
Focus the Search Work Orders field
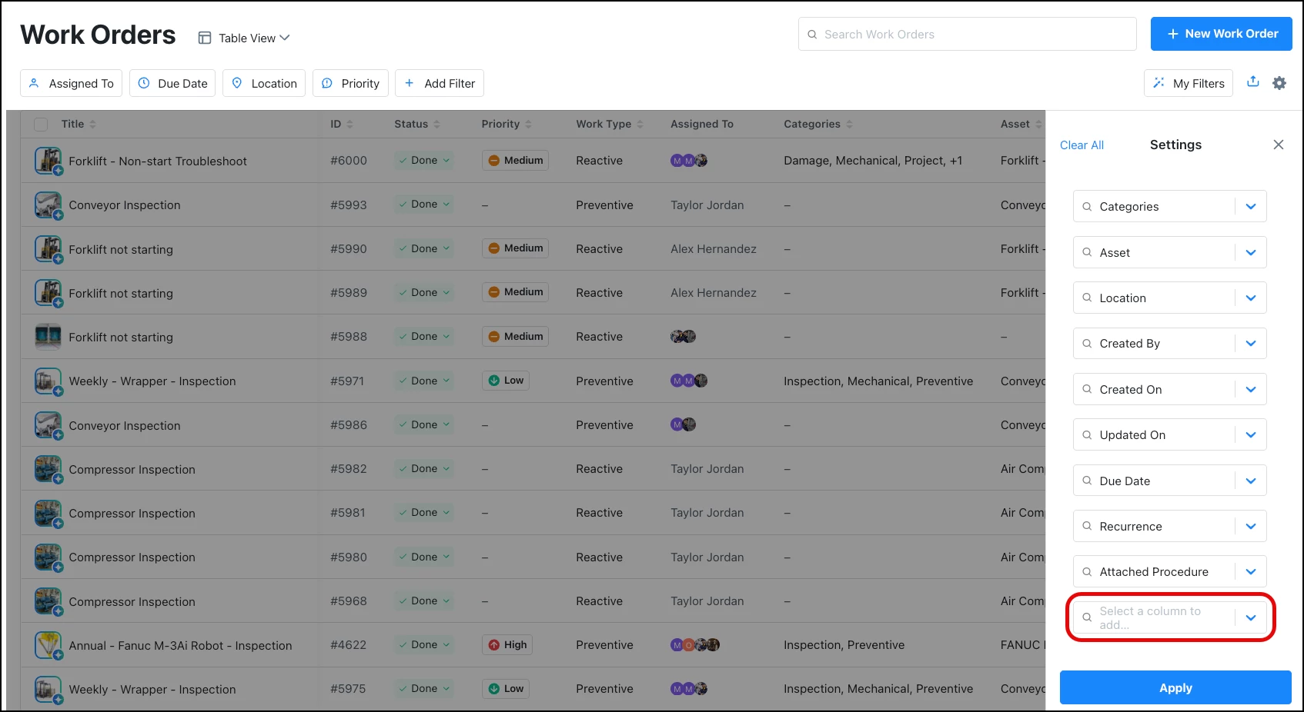point(968,34)
